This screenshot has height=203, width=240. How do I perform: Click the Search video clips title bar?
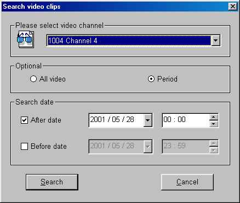tap(120, 7)
